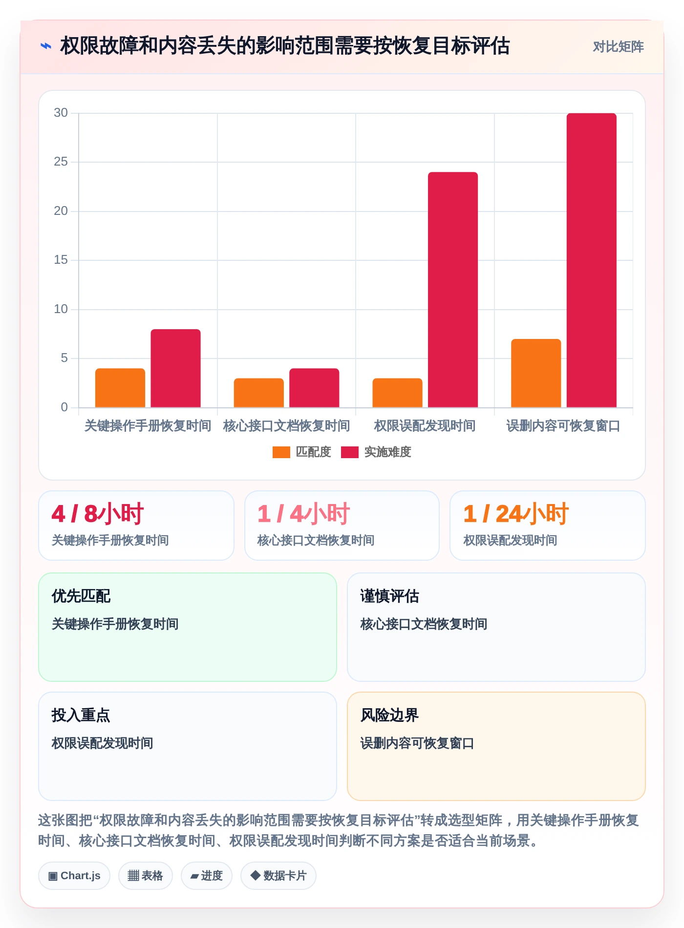This screenshot has width=684, height=928.
Task: Click the orange 匹配度 bar for 关键操作手册恢复时间
Action: point(120,388)
